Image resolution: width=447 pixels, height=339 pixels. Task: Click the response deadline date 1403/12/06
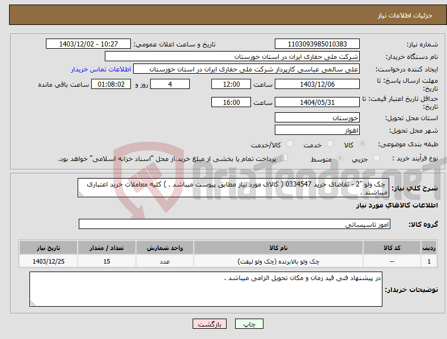point(317,84)
